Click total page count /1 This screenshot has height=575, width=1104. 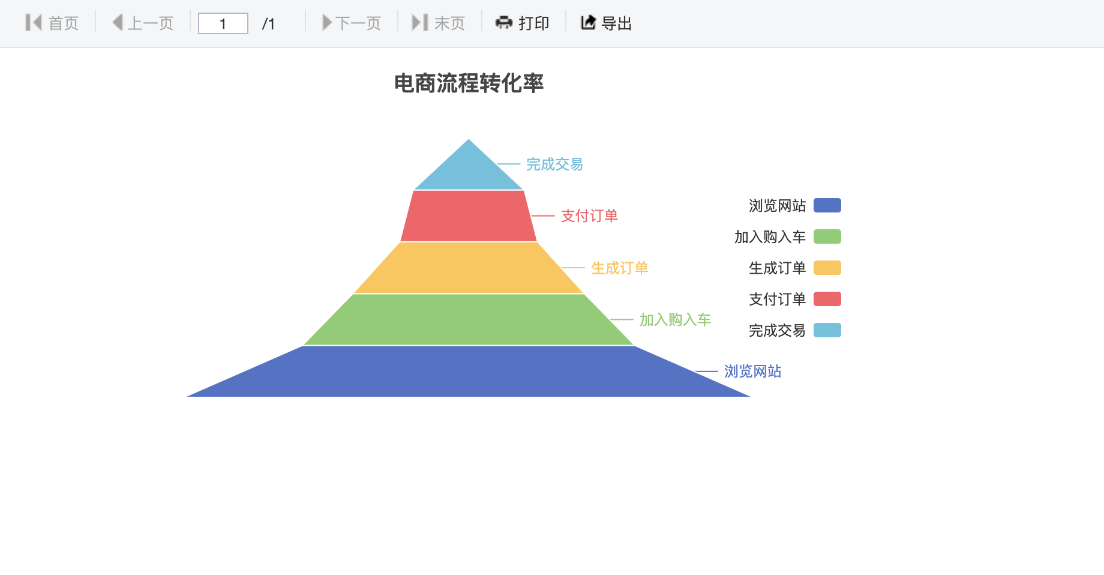(x=269, y=23)
